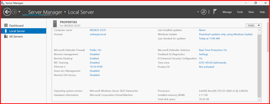
Task: Open the View menu
Action: click(x=251, y=12)
